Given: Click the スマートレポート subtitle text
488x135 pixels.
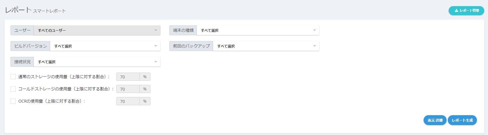Looking at the screenshot, I should tap(49, 11).
